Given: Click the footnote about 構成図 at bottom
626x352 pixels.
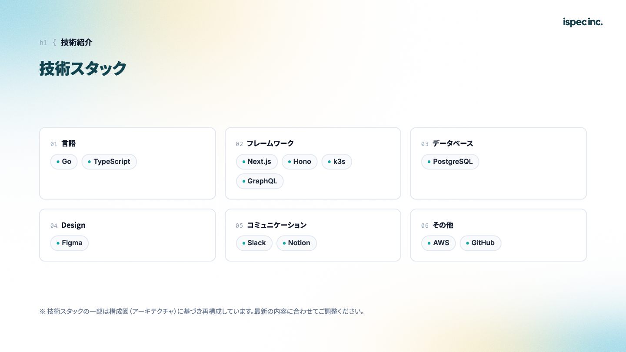Looking at the screenshot, I should pyautogui.click(x=203, y=312).
